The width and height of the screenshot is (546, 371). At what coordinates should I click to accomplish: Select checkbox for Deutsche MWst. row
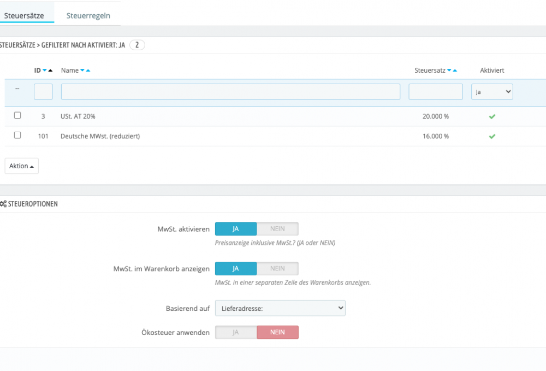coord(17,135)
